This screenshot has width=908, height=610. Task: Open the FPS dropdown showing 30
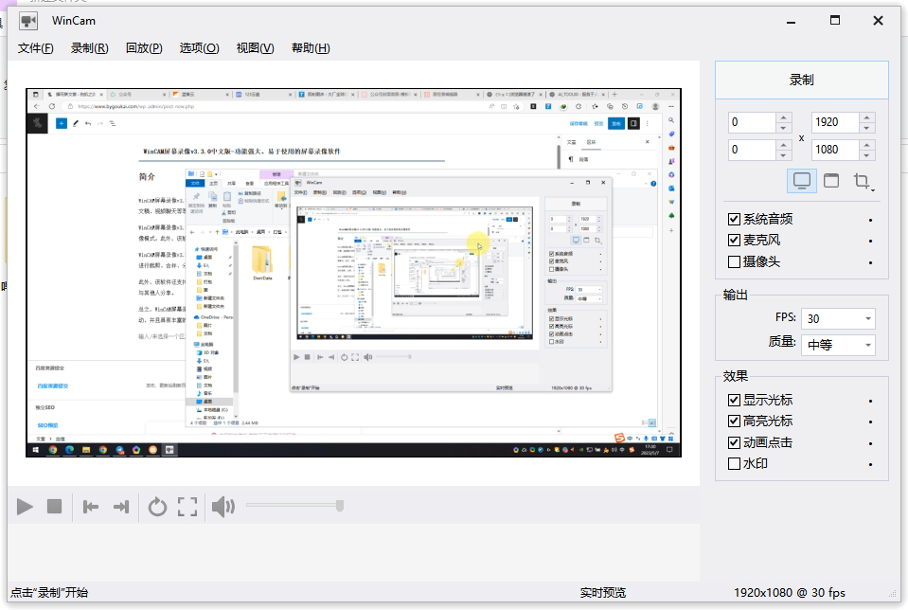coord(838,318)
